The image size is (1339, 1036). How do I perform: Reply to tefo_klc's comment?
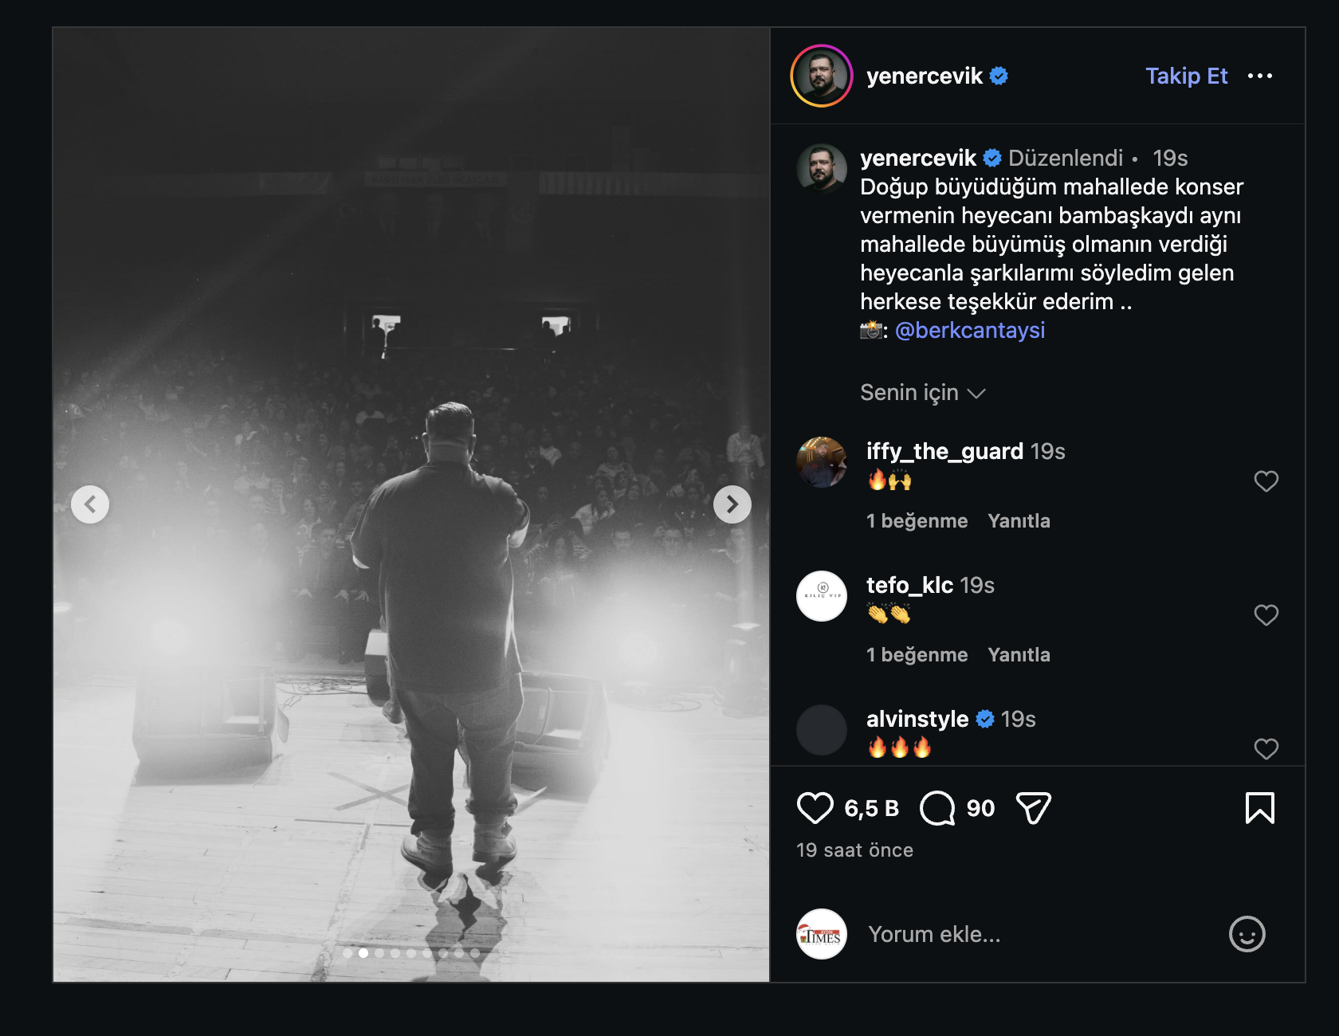(1019, 655)
